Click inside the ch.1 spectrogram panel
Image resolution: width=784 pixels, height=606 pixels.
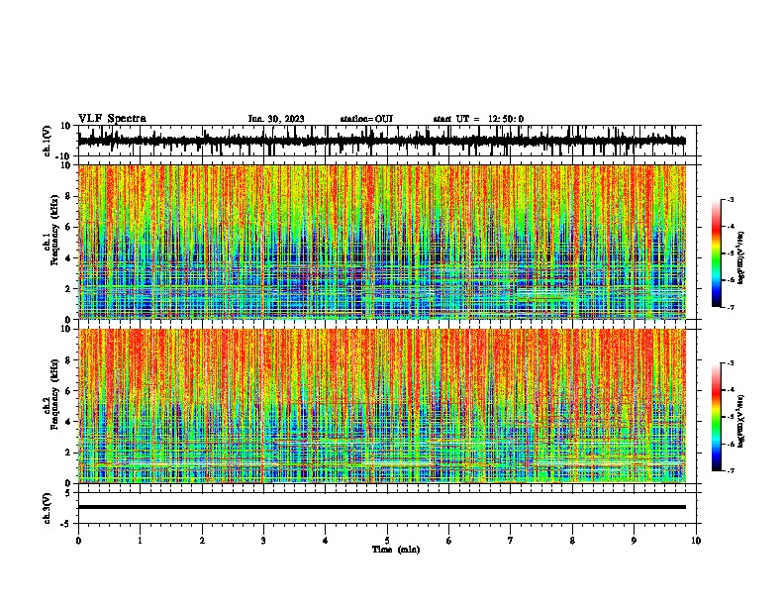pyautogui.click(x=382, y=242)
